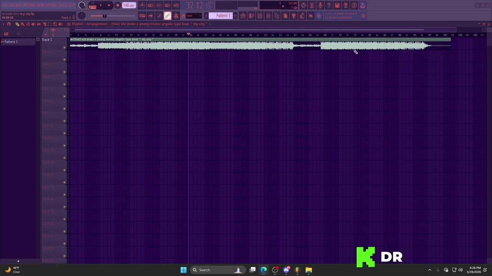Select the playlist Slice tool

click(x=44, y=24)
